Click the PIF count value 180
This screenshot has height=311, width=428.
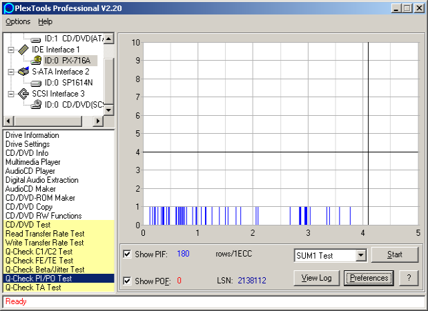(x=183, y=254)
